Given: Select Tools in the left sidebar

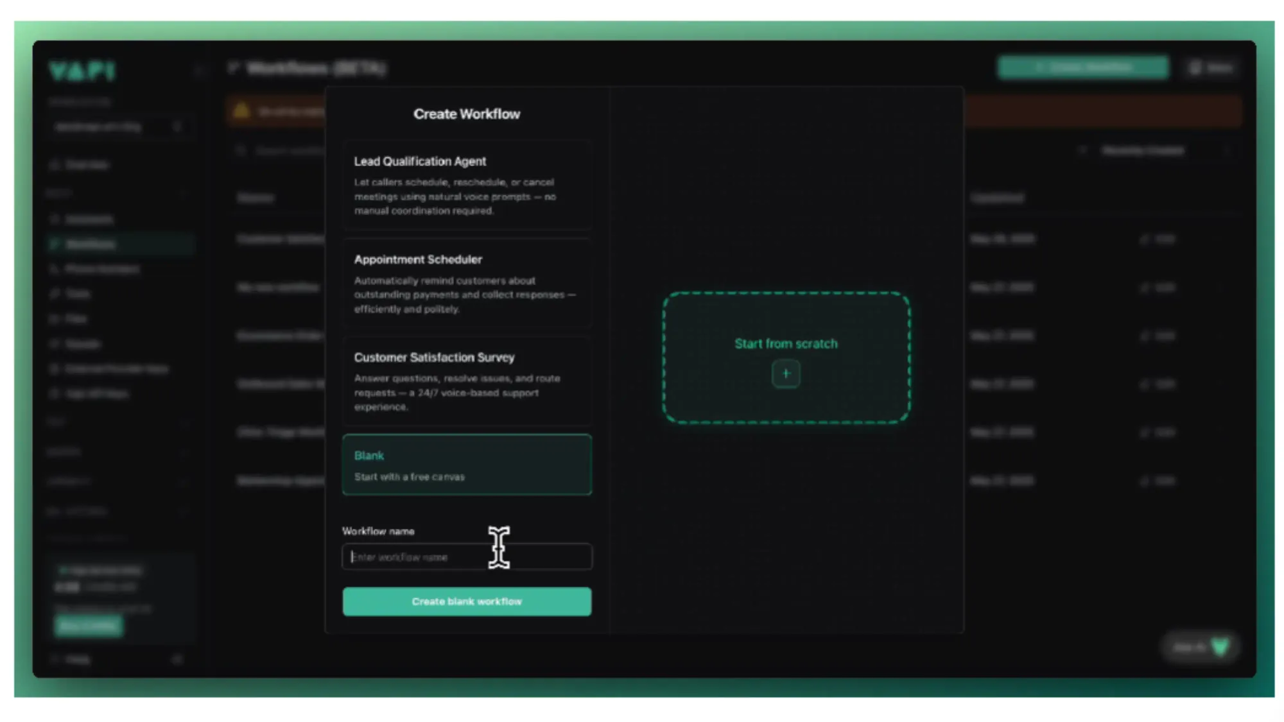Looking at the screenshot, I should coord(77,293).
